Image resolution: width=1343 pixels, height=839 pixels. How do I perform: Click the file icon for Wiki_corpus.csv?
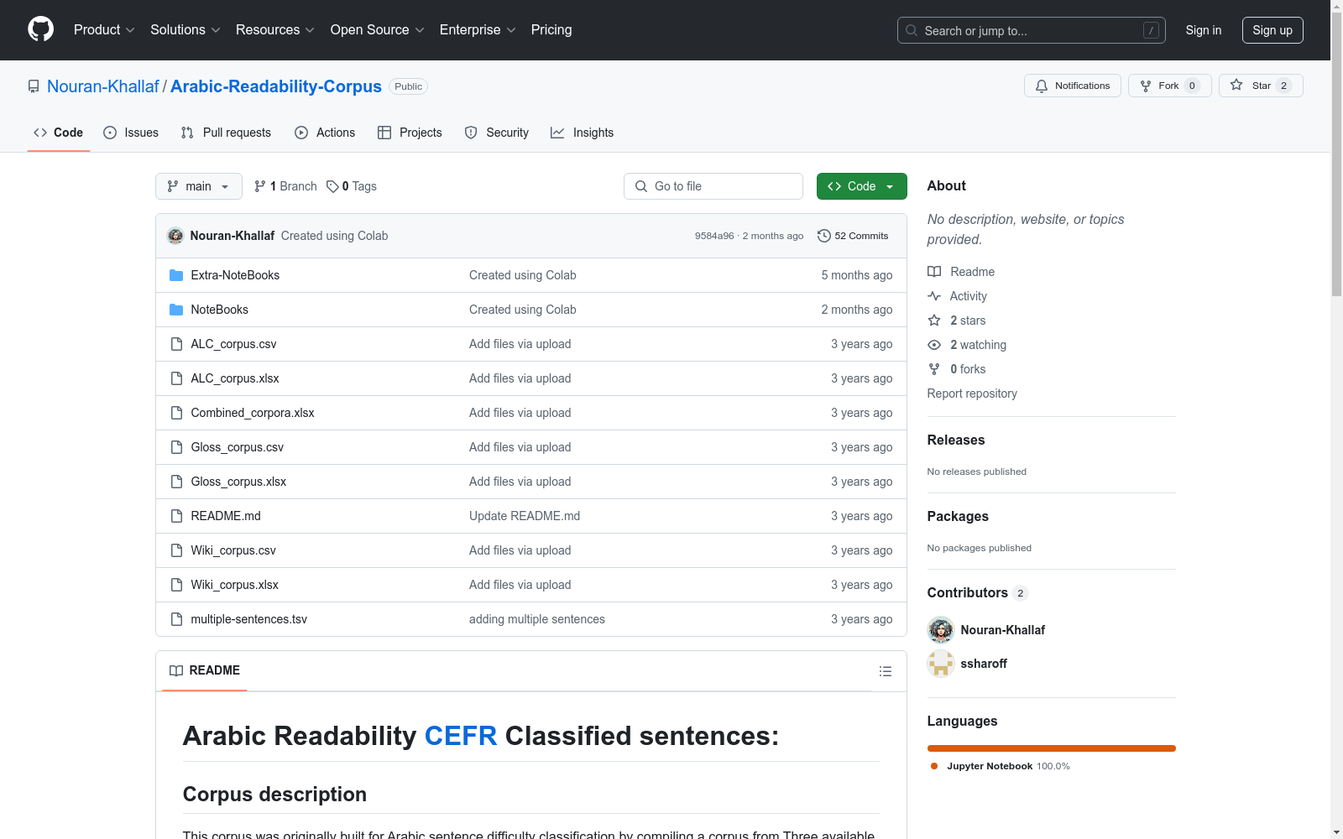(x=176, y=550)
